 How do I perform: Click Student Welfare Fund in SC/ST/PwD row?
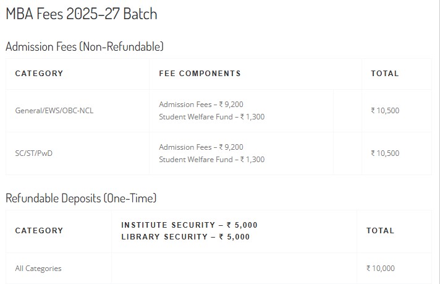(x=211, y=160)
